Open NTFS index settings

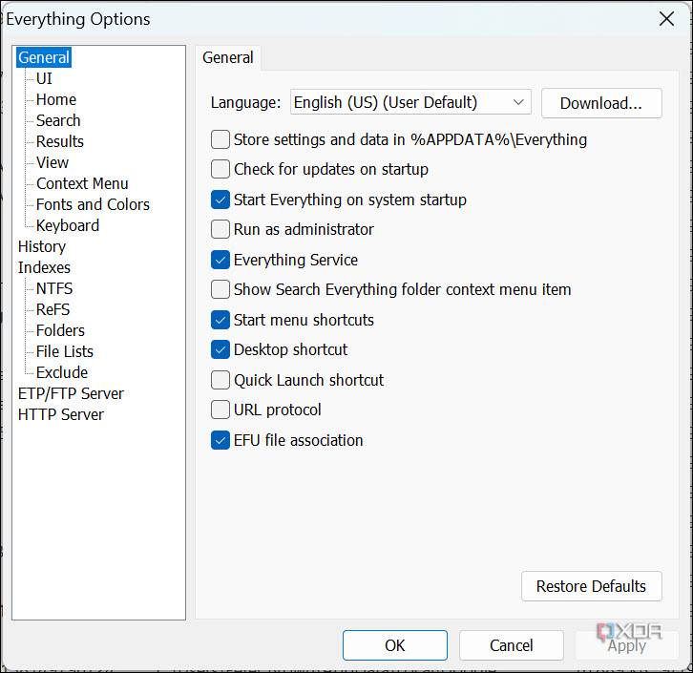[x=54, y=288]
